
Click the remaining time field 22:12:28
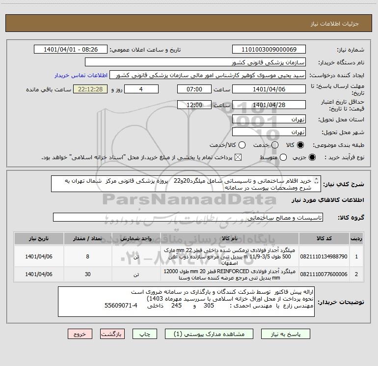(x=90, y=89)
